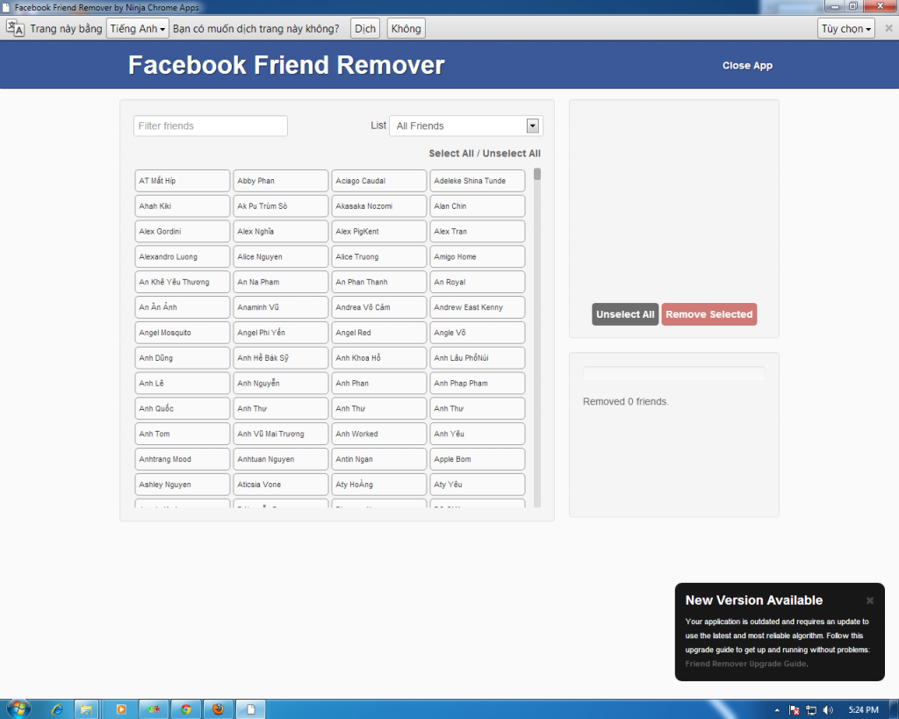Select friend Alice Nguyen
This screenshot has height=719, width=899.
click(281, 256)
